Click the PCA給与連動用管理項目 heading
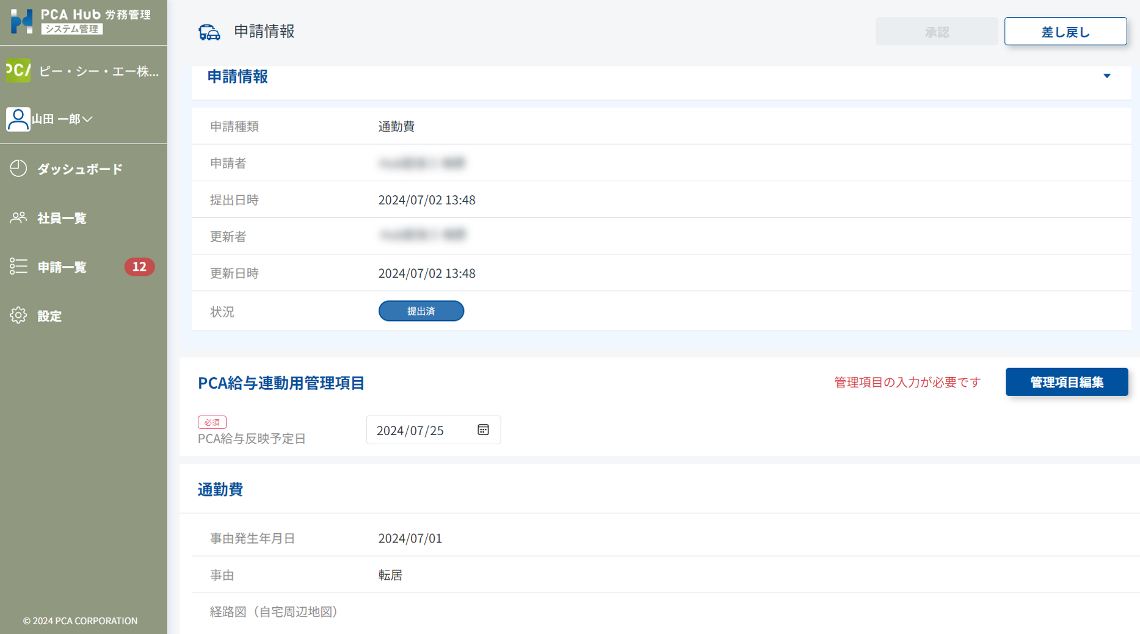This screenshot has height=634, width=1140. point(281,383)
